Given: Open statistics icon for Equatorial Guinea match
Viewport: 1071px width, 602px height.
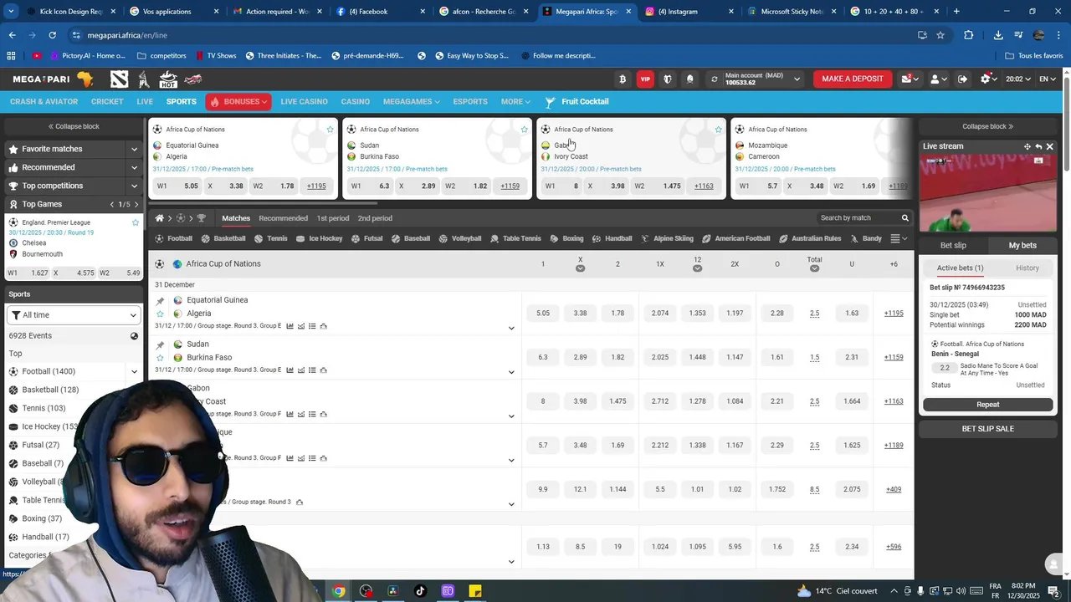Looking at the screenshot, I should (290, 326).
